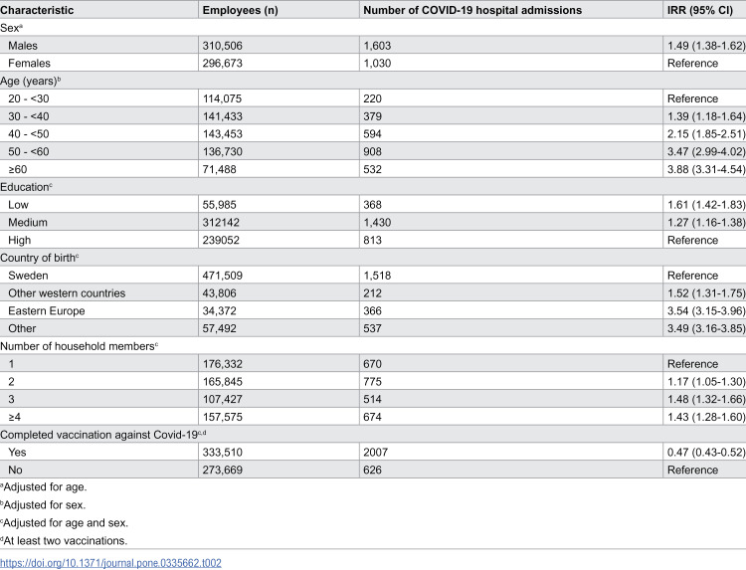Click the Age (years) section heading
This screenshot has height=570, width=746.
(31, 81)
